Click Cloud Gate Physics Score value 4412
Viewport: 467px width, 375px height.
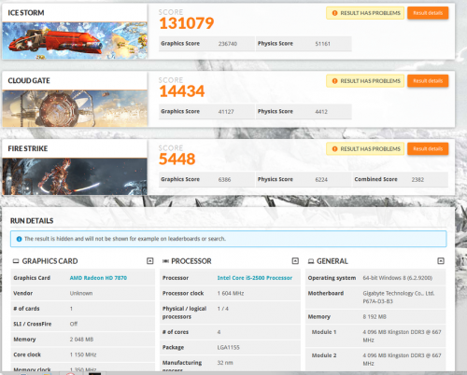[321, 112]
